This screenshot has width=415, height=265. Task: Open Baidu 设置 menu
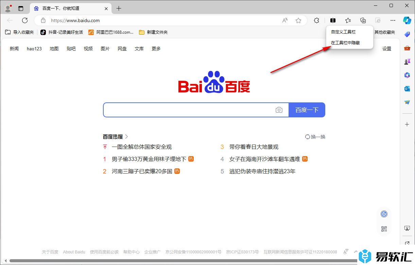tap(387, 49)
